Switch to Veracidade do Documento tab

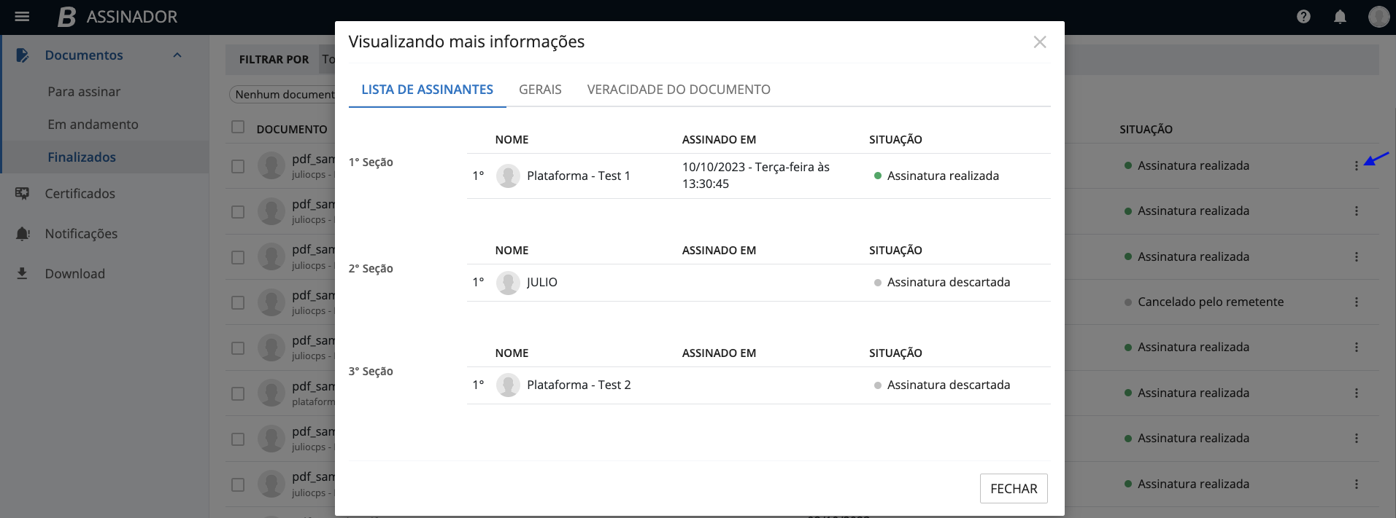click(x=679, y=90)
